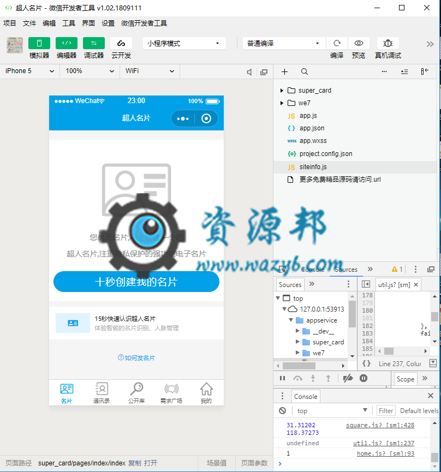
Task: Select the 需求广场 bottom tab
Action: 171,393
